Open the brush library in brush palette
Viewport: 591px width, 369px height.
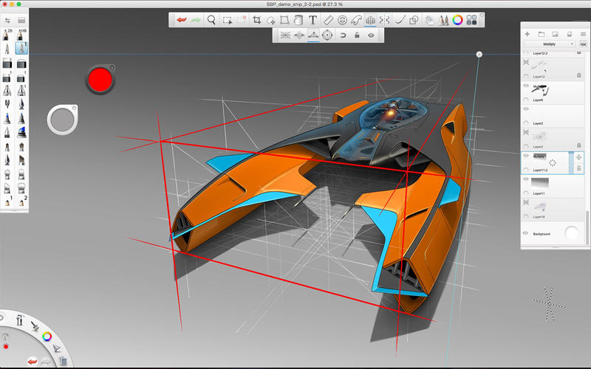[21, 20]
